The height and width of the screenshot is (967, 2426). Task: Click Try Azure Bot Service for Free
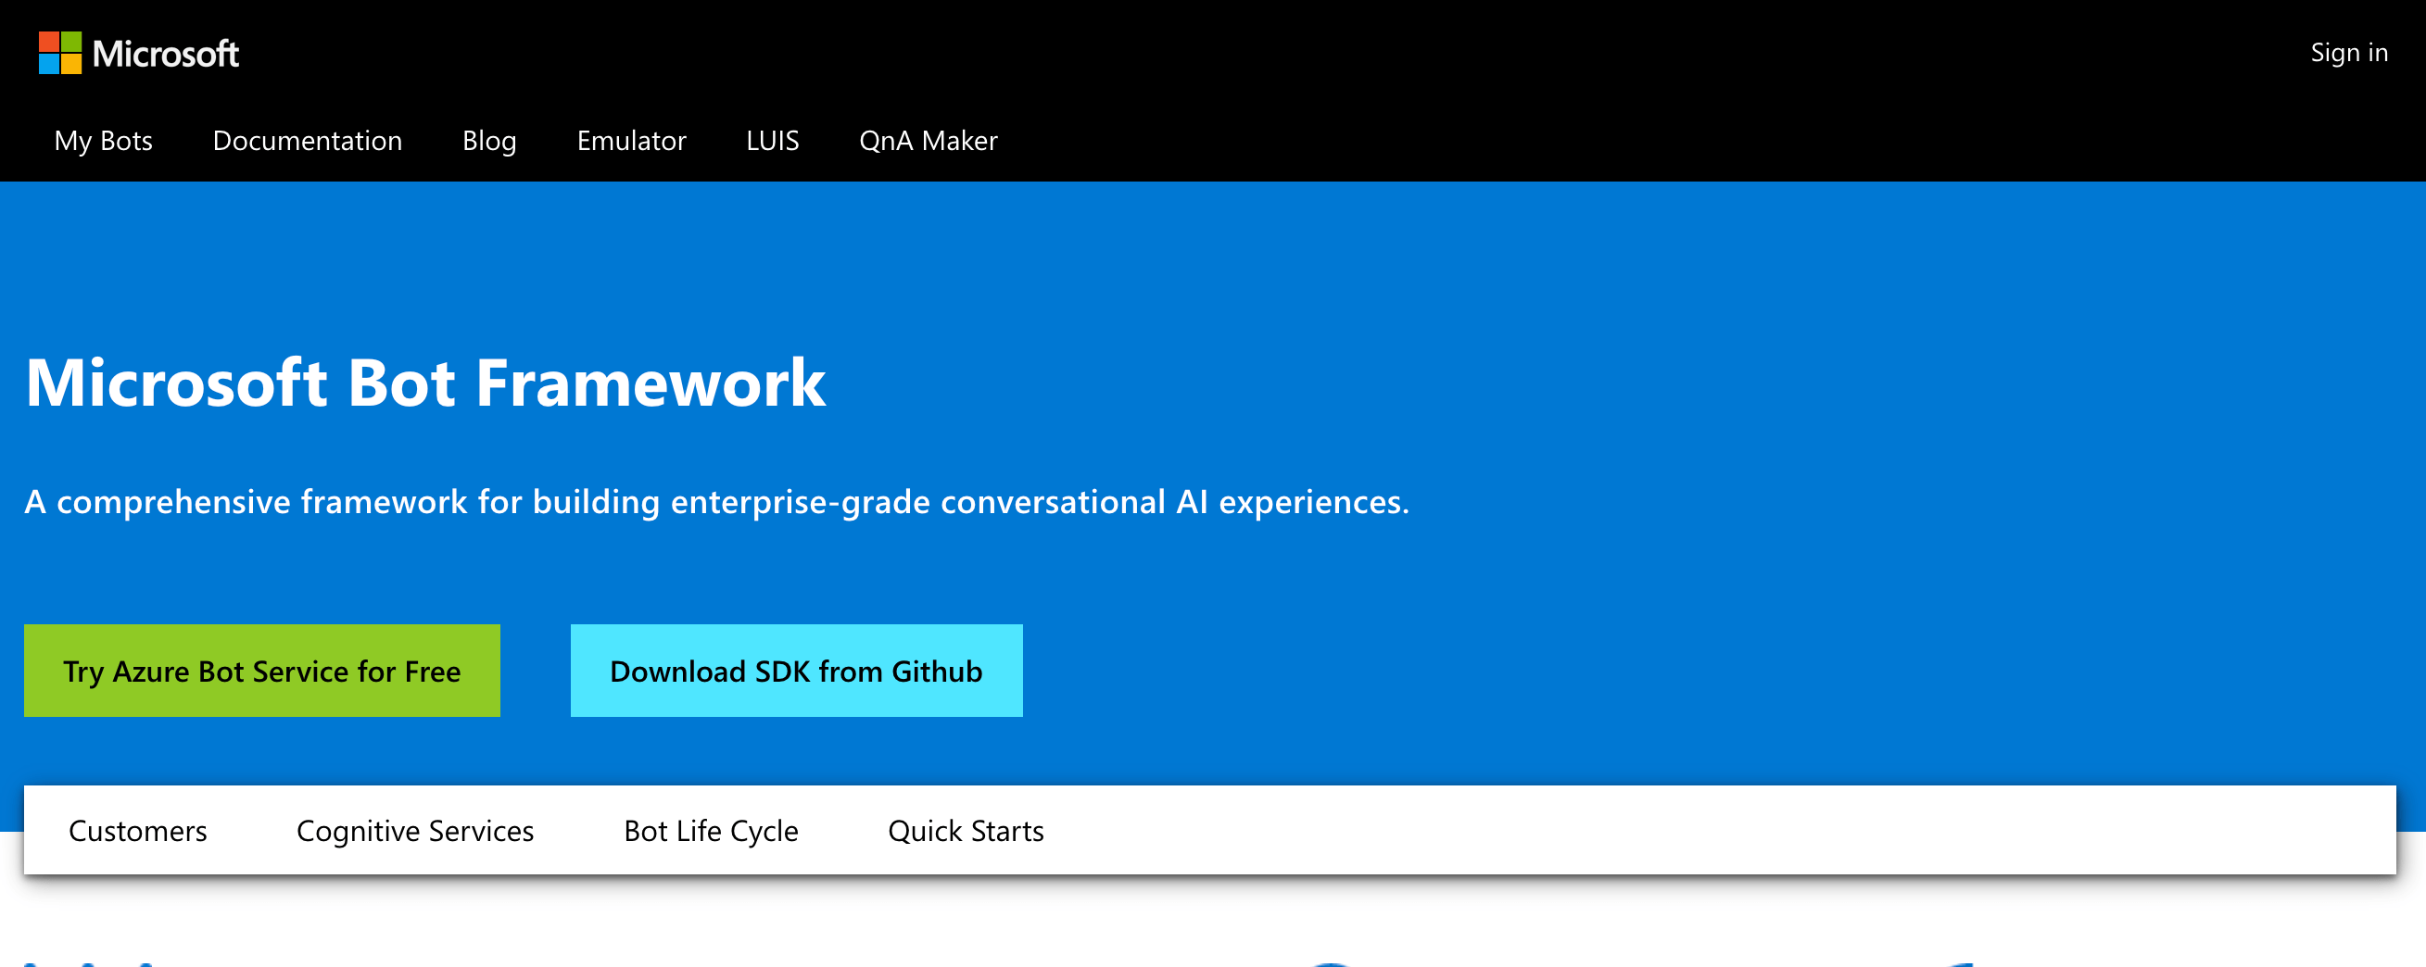pos(262,671)
